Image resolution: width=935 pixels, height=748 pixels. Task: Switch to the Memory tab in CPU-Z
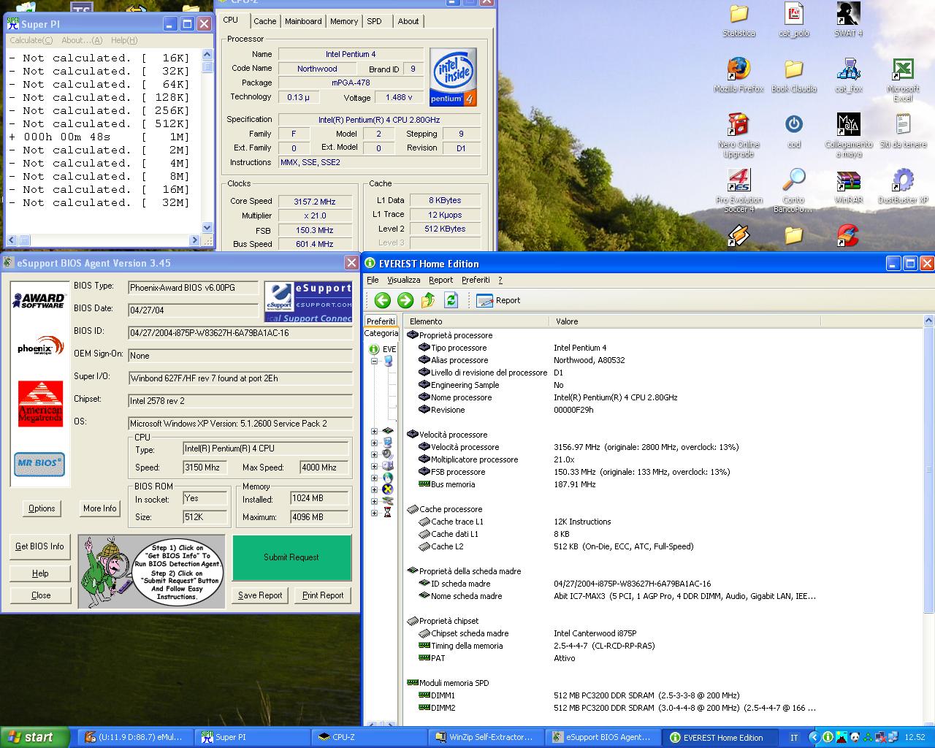pyautogui.click(x=343, y=21)
